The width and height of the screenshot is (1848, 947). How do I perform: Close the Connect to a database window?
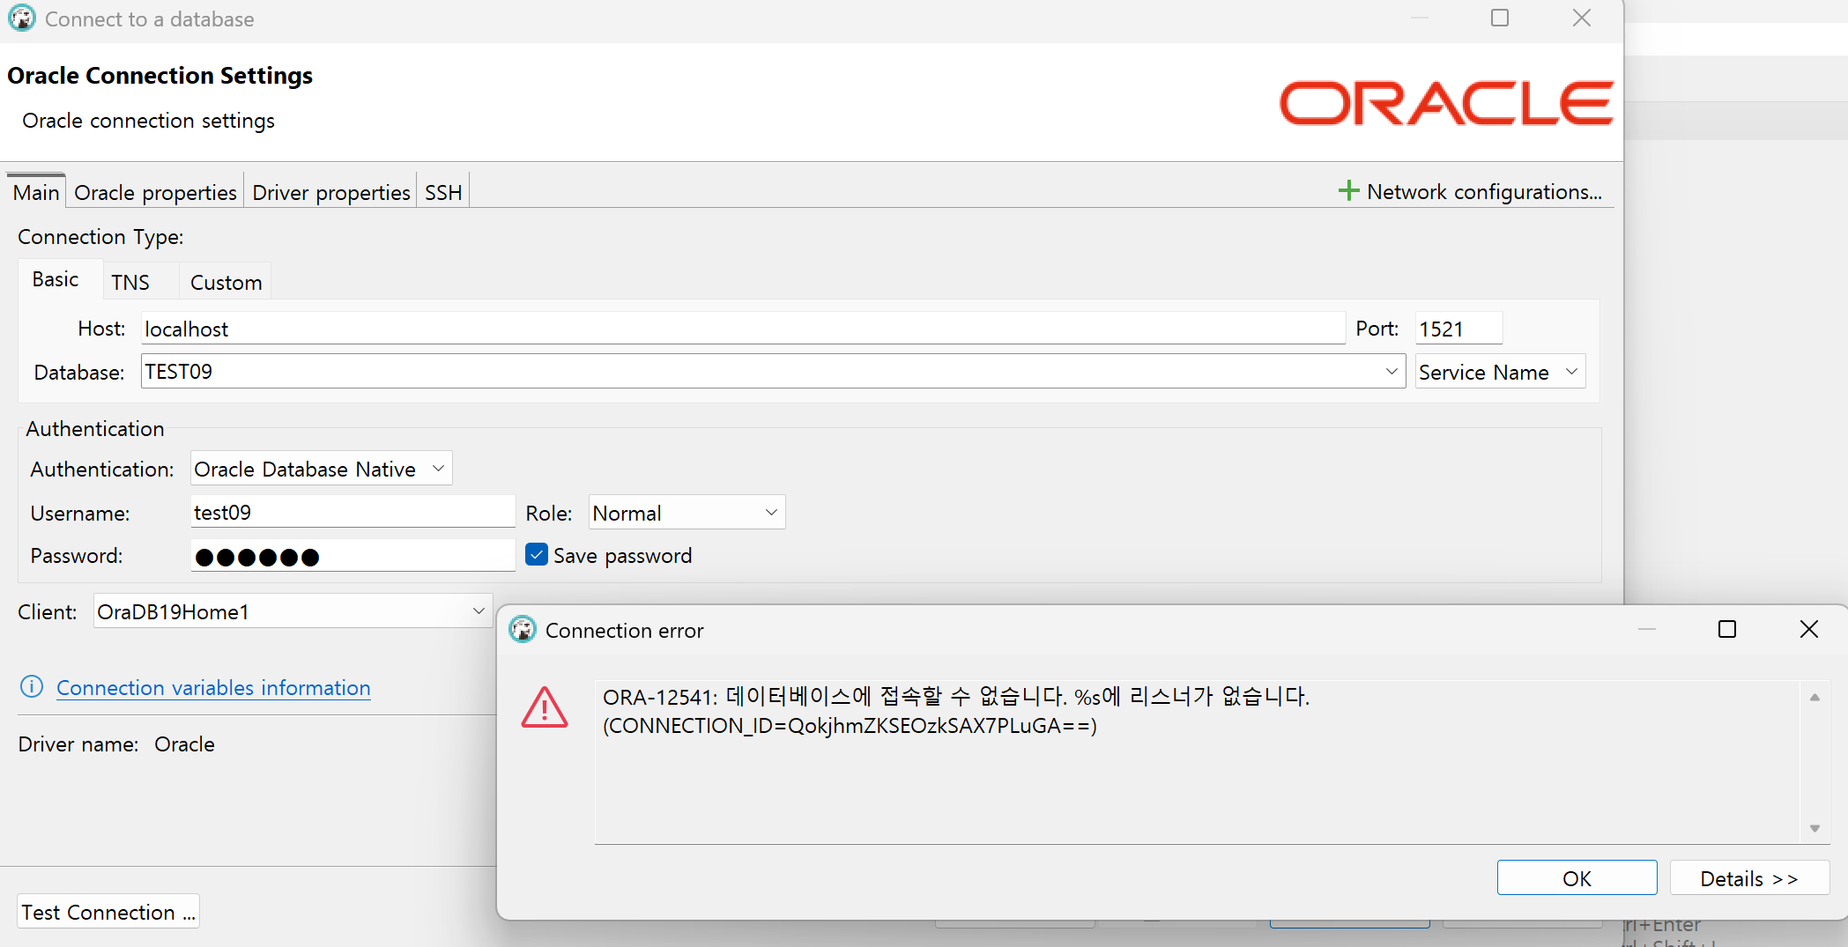pyautogui.click(x=1582, y=18)
